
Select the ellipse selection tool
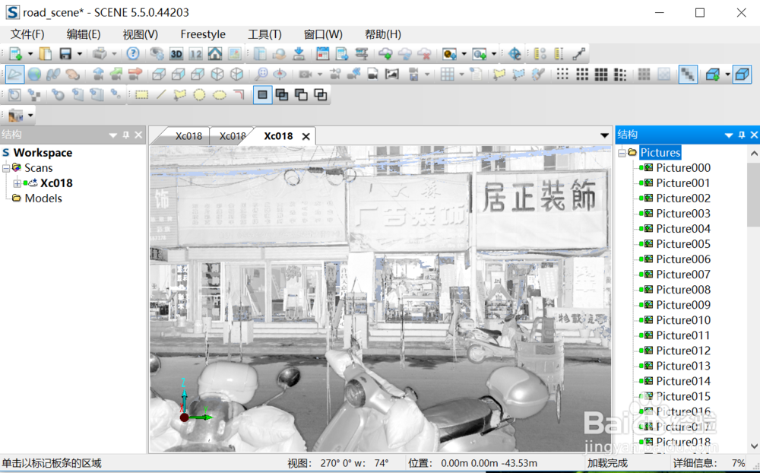219,94
